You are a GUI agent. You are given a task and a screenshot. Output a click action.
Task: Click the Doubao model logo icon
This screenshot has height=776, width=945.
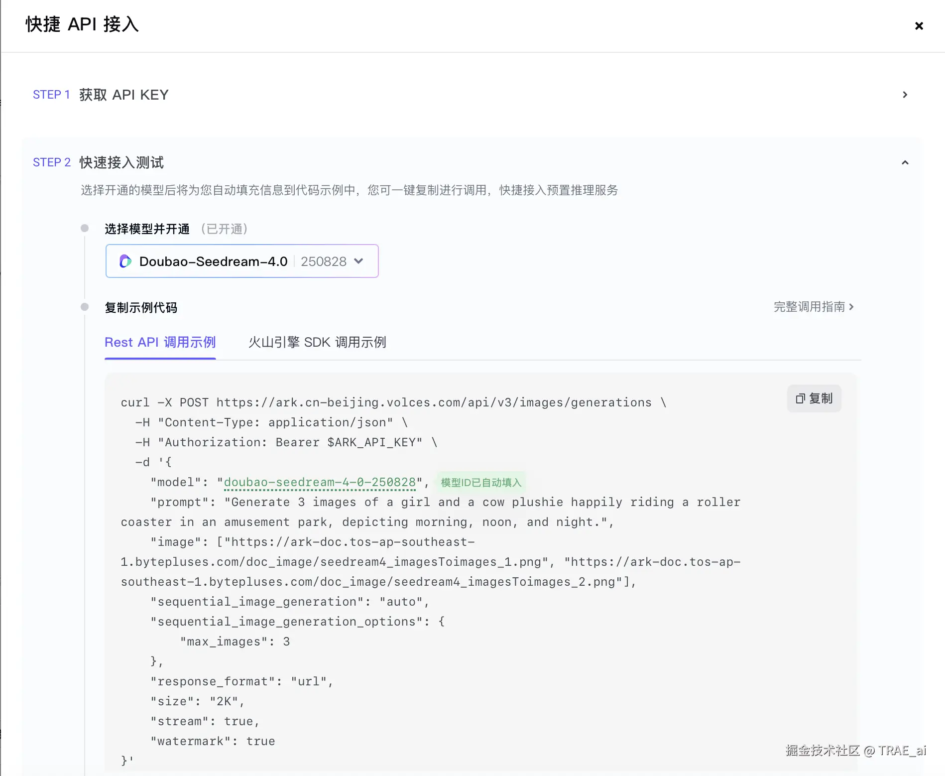(125, 261)
